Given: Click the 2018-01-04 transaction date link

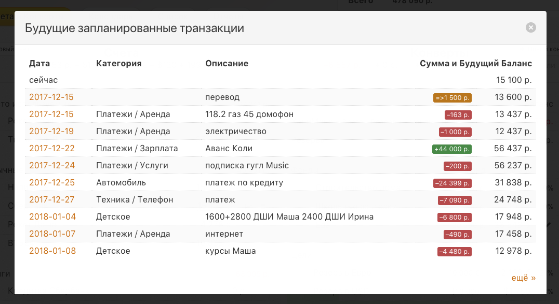Looking at the screenshot, I should tap(52, 216).
